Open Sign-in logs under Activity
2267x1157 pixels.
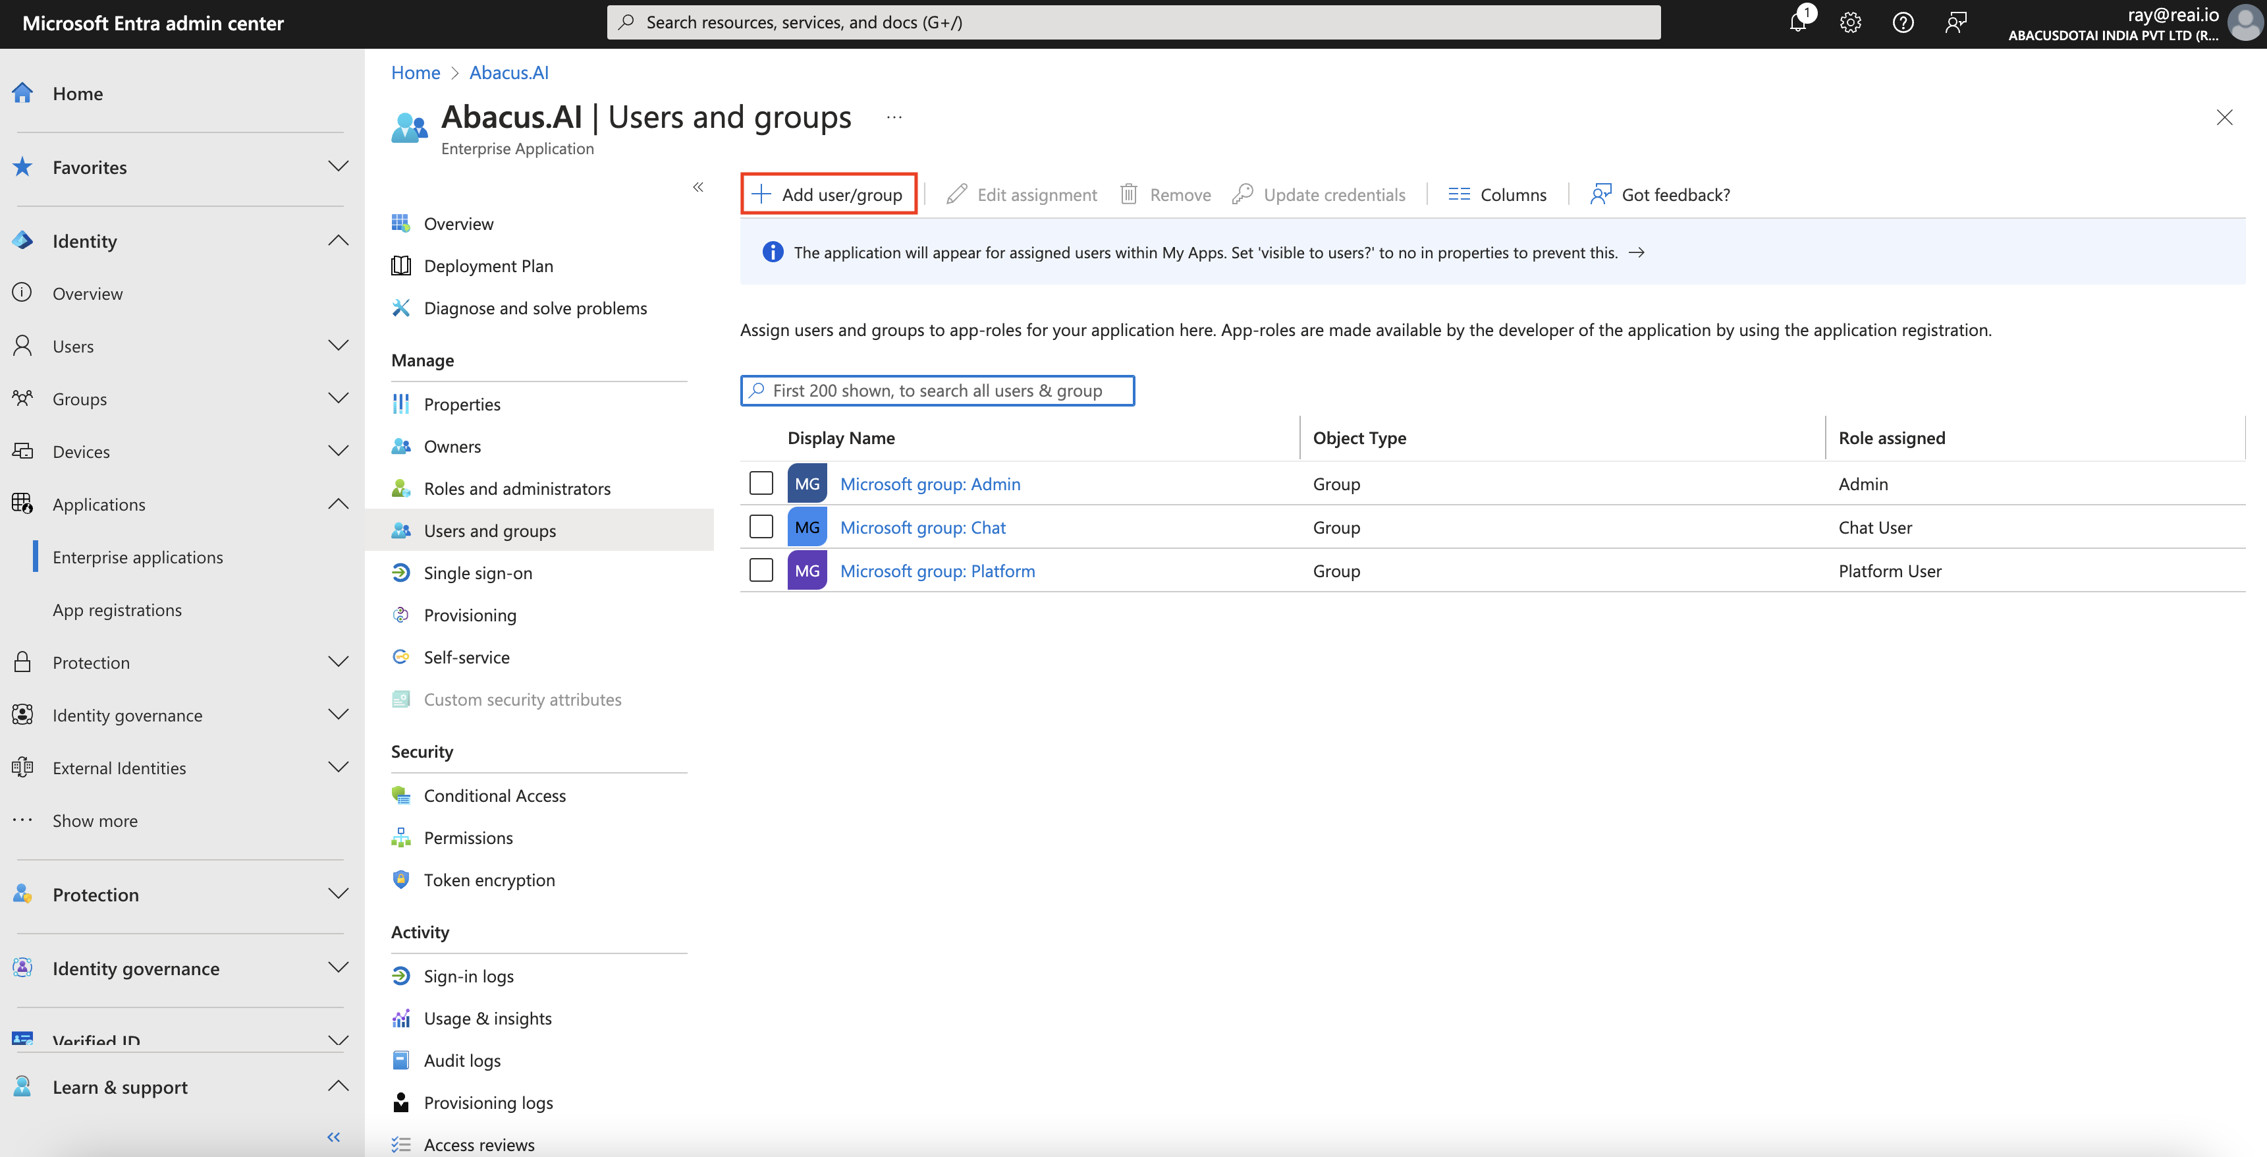(468, 976)
